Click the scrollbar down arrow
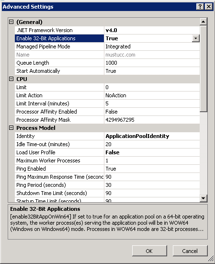The image size is (215, 264). click(203, 198)
